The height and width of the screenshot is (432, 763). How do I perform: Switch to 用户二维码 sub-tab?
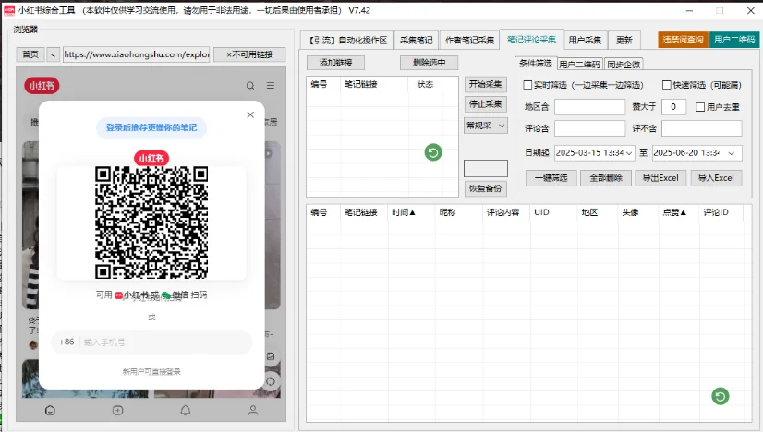[579, 65]
